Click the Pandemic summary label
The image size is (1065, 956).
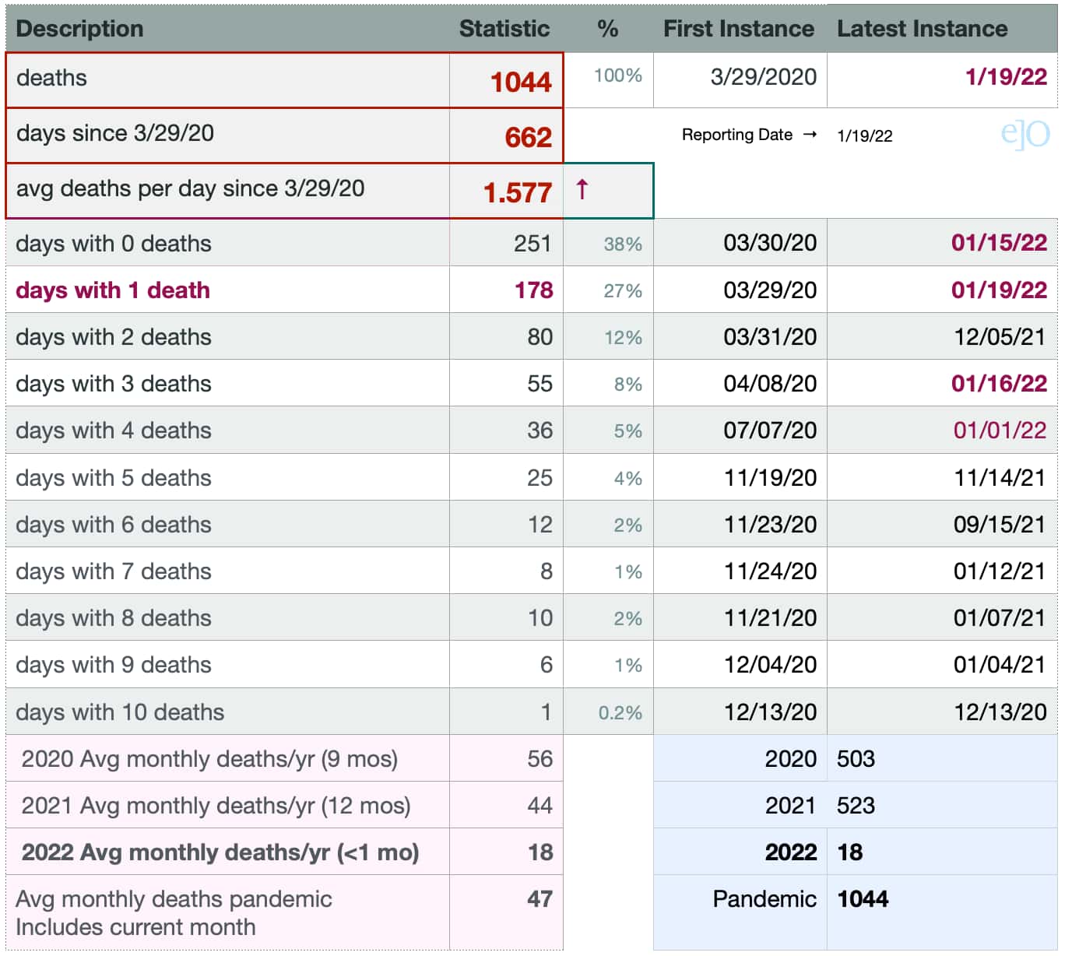pyautogui.click(x=764, y=899)
